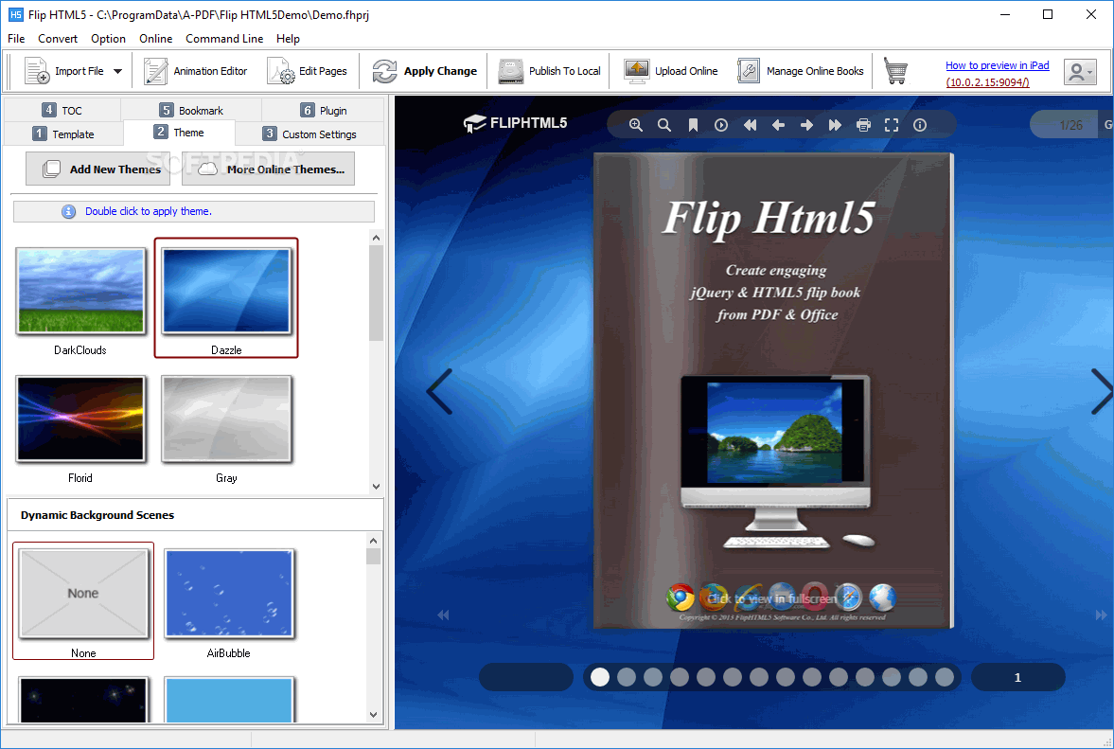Click the FLIPHTML5 logo in preview
This screenshot has width=1114, height=749.
coord(515,123)
